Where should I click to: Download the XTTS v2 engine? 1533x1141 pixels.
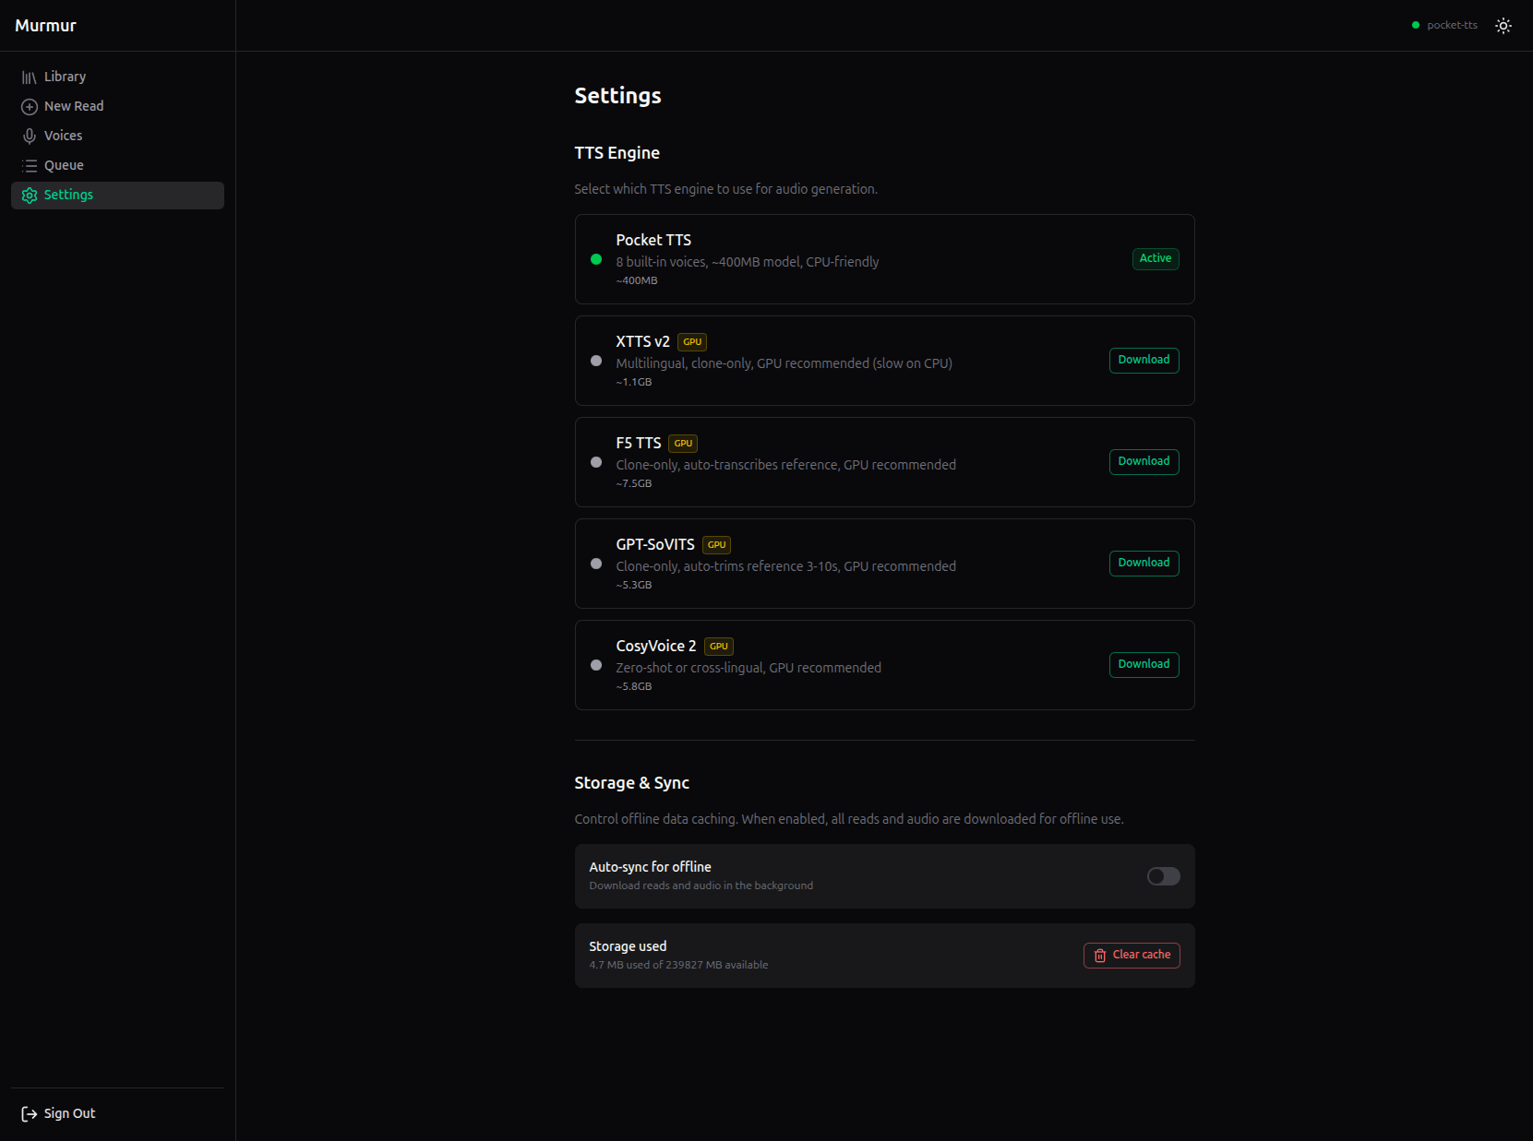1144,360
